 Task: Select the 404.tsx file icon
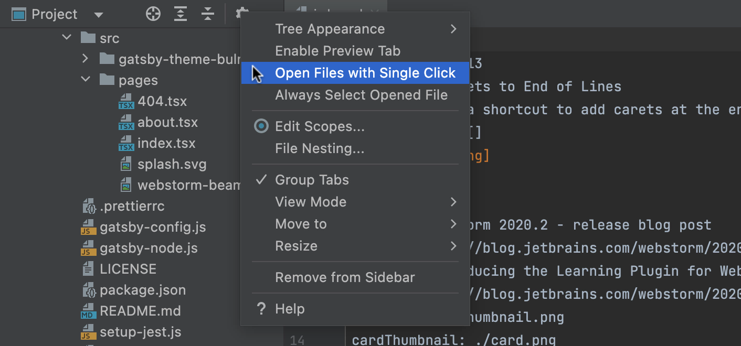[x=126, y=102]
